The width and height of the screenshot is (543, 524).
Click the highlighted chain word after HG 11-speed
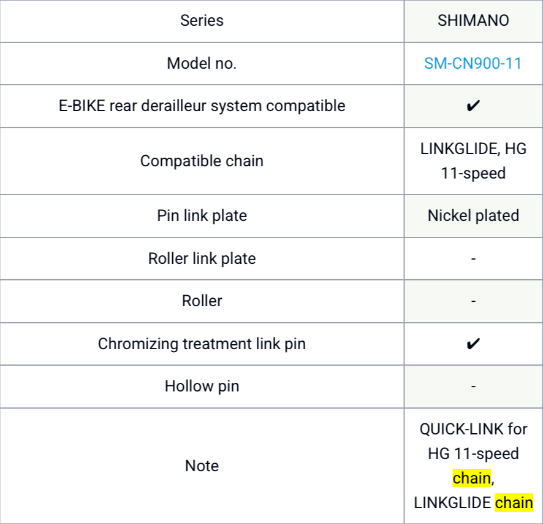[471, 478]
